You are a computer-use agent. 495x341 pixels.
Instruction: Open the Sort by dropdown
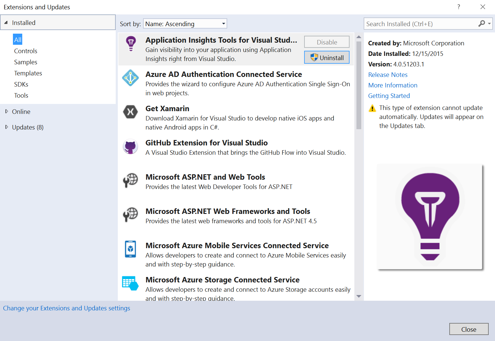coord(185,23)
